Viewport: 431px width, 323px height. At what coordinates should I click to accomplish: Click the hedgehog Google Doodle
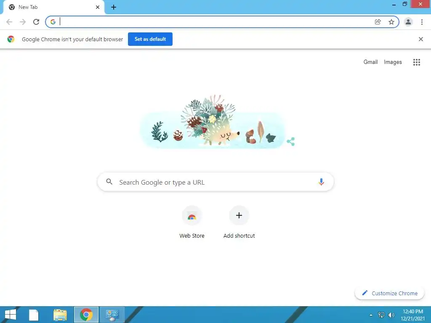(x=212, y=122)
